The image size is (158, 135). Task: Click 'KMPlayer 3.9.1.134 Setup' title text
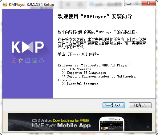point(31,5)
